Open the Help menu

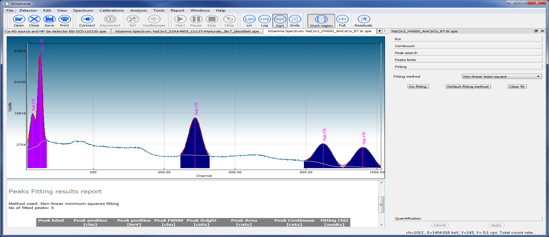point(221,10)
